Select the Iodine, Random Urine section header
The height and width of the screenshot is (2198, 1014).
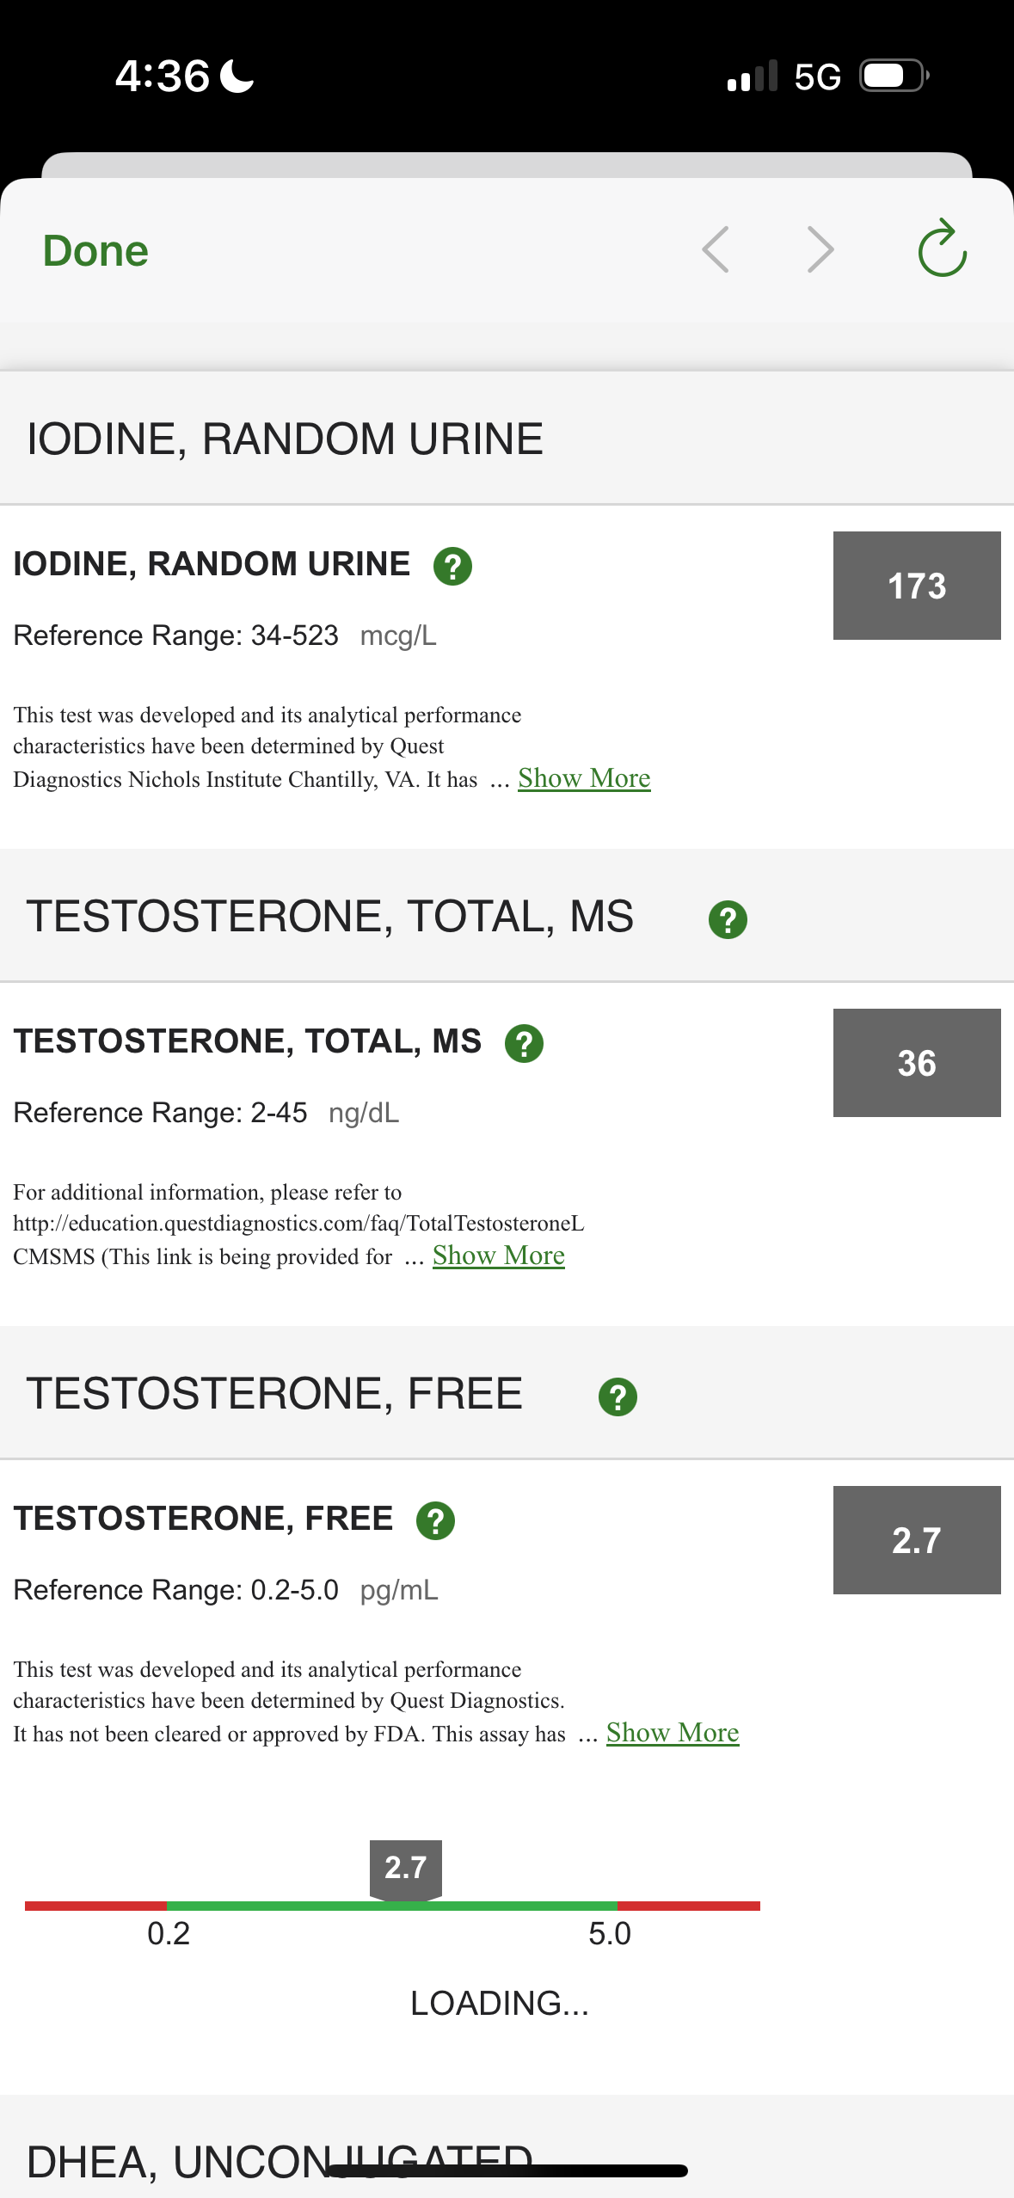[x=285, y=439]
